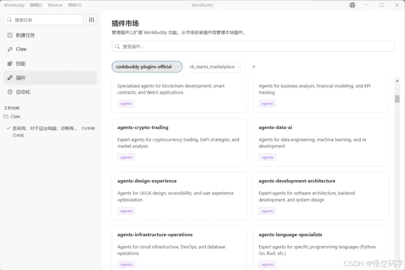Switch to the cb_teams_marketplace tab

point(212,67)
